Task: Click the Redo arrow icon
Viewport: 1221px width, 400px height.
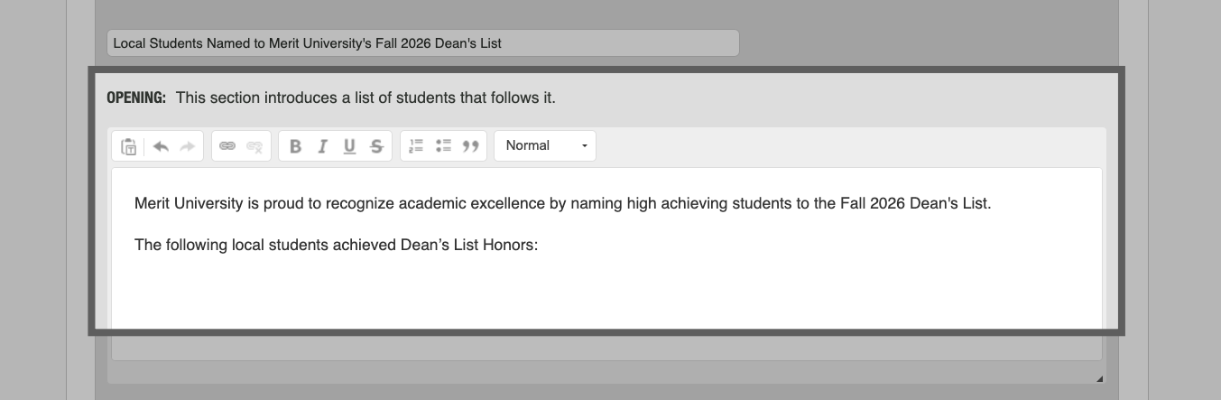Action: point(187,146)
